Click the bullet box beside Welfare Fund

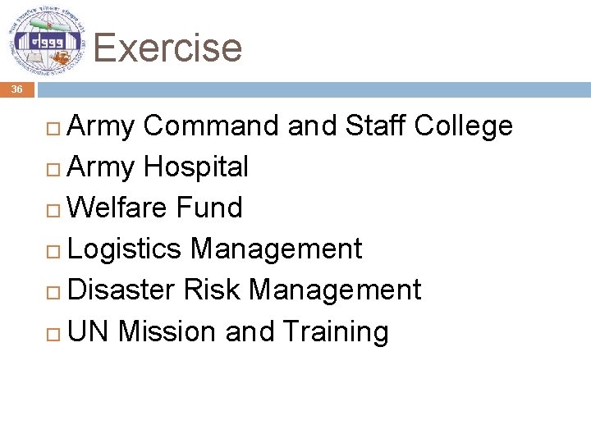tap(53, 211)
